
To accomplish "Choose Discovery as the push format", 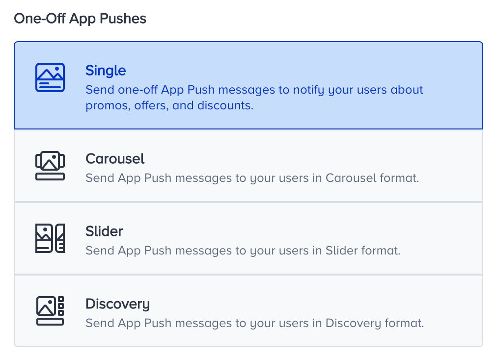I will coord(247,310).
